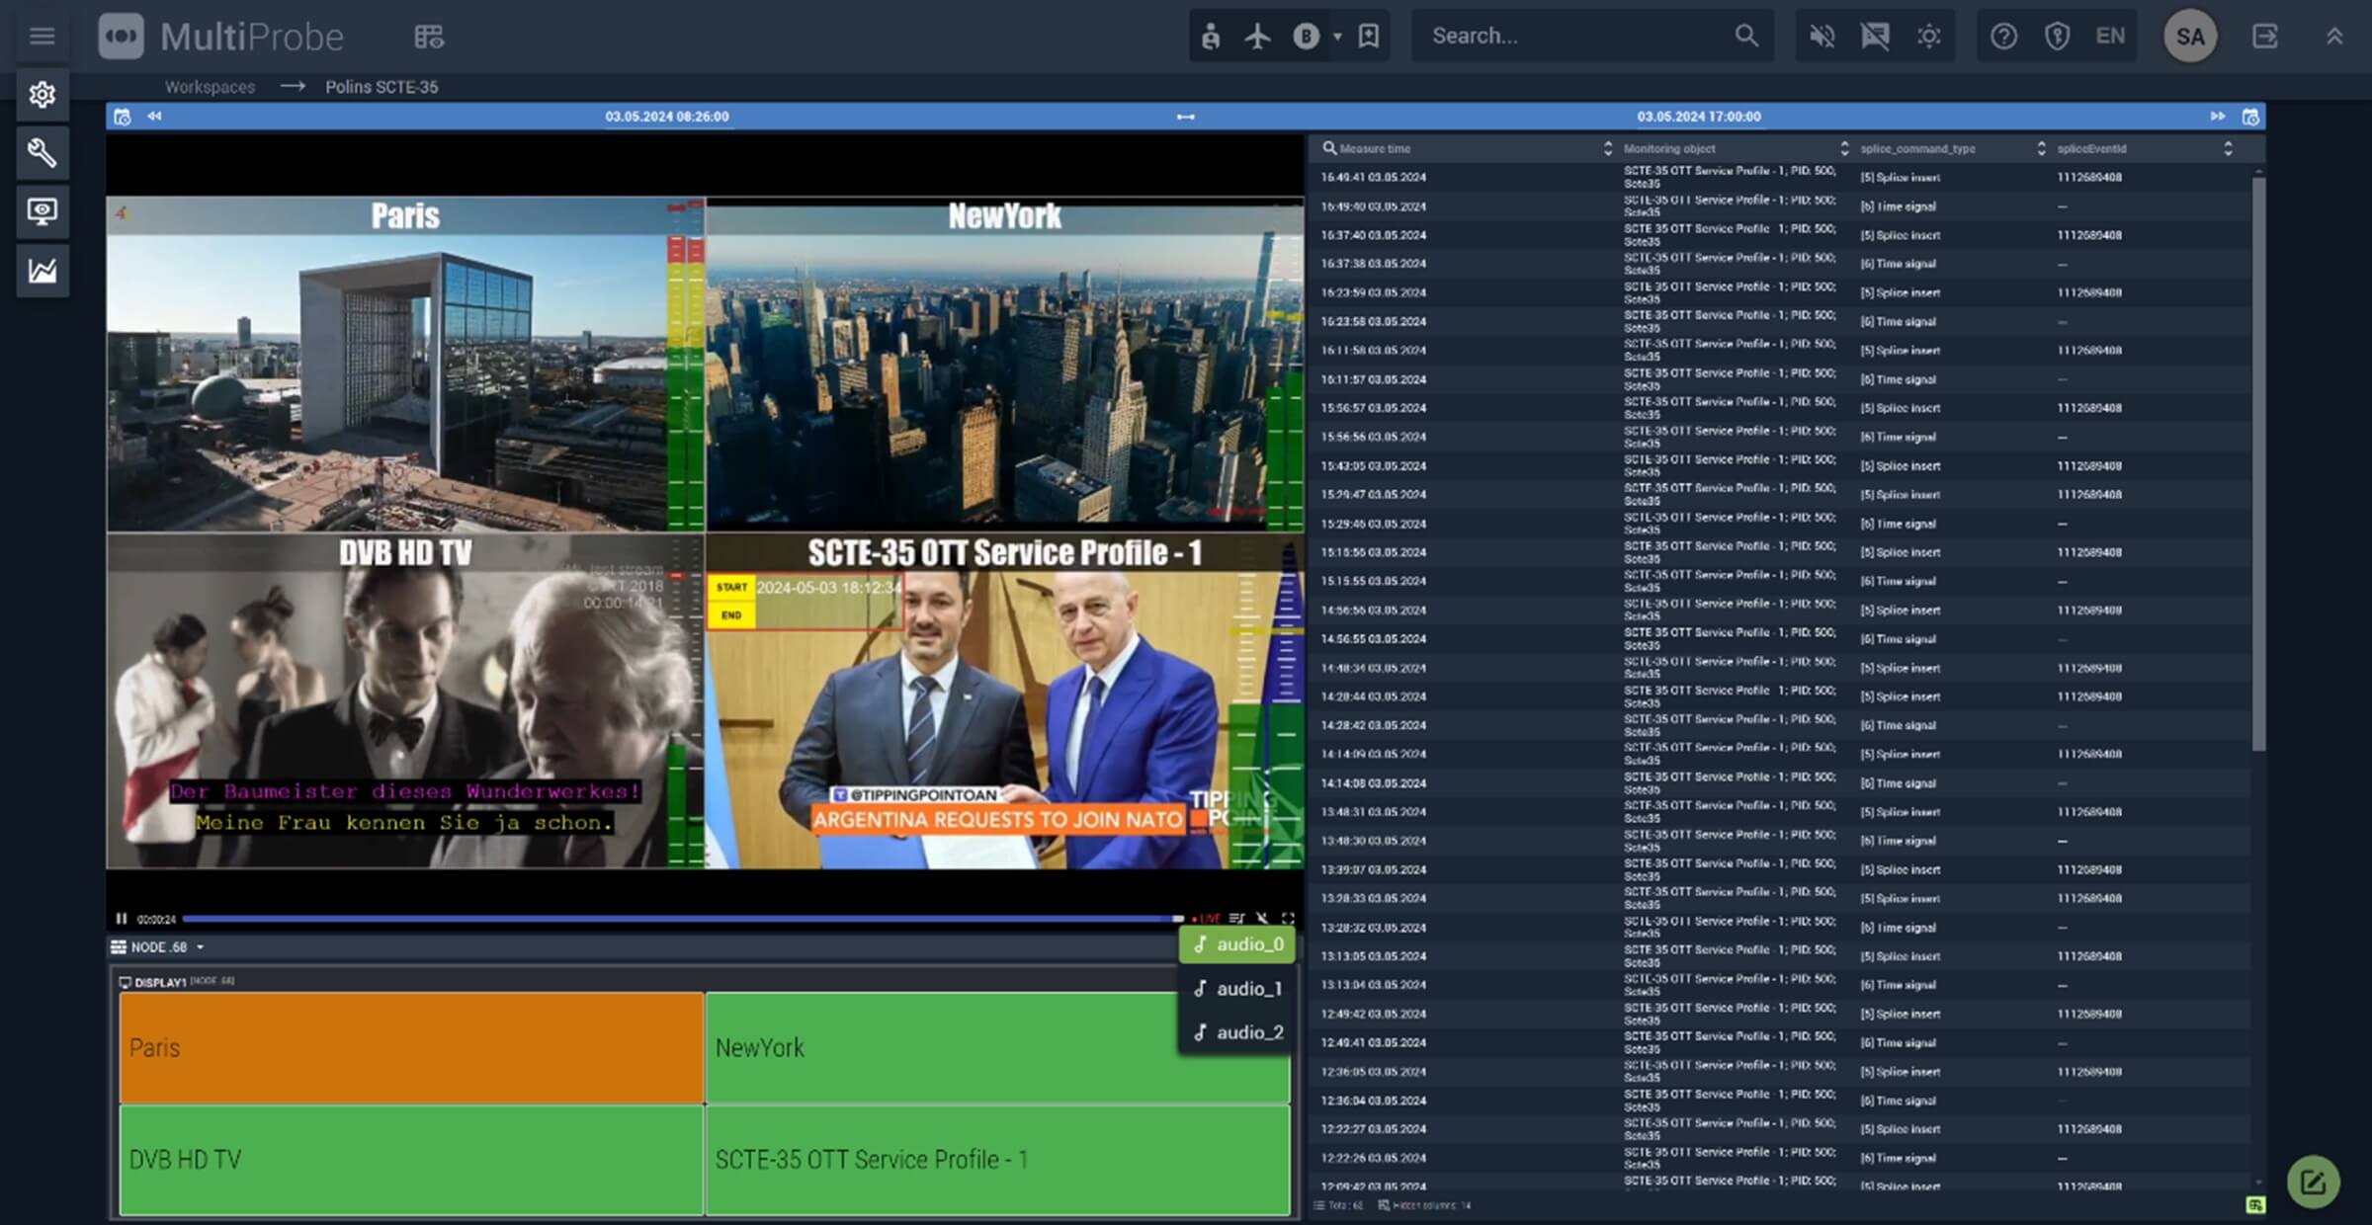Select the Paris tile in display layout

(x=411, y=1047)
